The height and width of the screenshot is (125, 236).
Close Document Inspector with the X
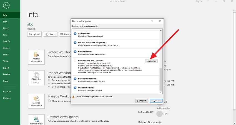coord(160,21)
